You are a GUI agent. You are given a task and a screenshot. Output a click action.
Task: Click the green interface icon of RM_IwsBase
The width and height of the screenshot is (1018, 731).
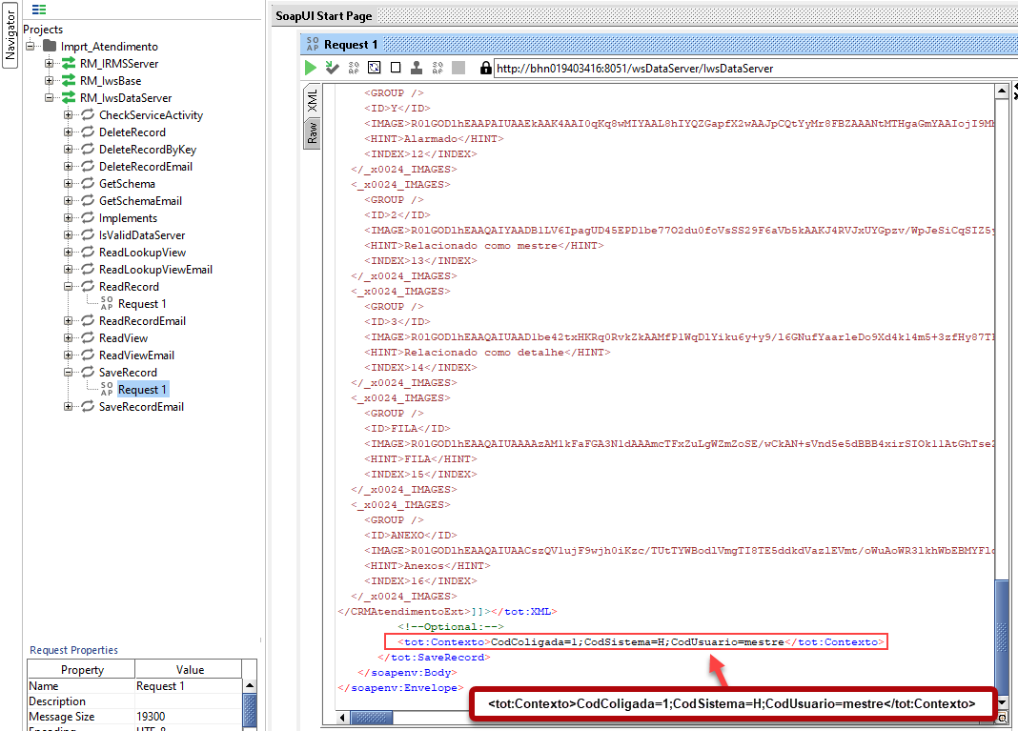[69, 80]
